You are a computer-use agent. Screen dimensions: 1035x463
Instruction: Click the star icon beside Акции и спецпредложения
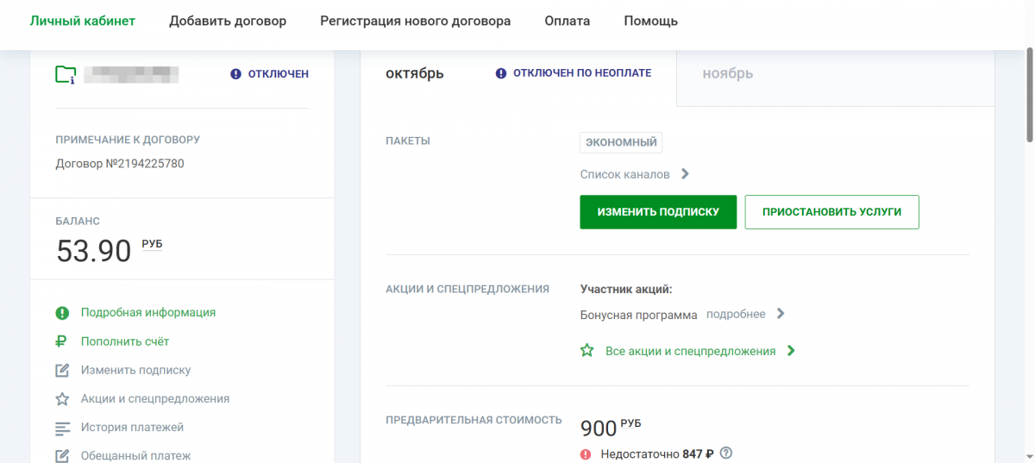62,399
